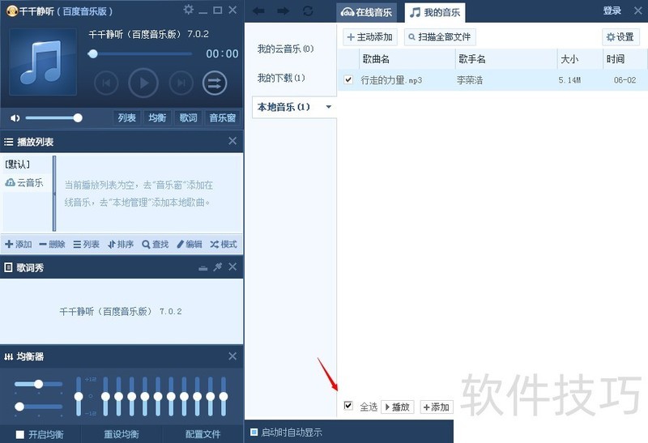Open 我的下载 (1) section
648x443 pixels.
(281, 78)
